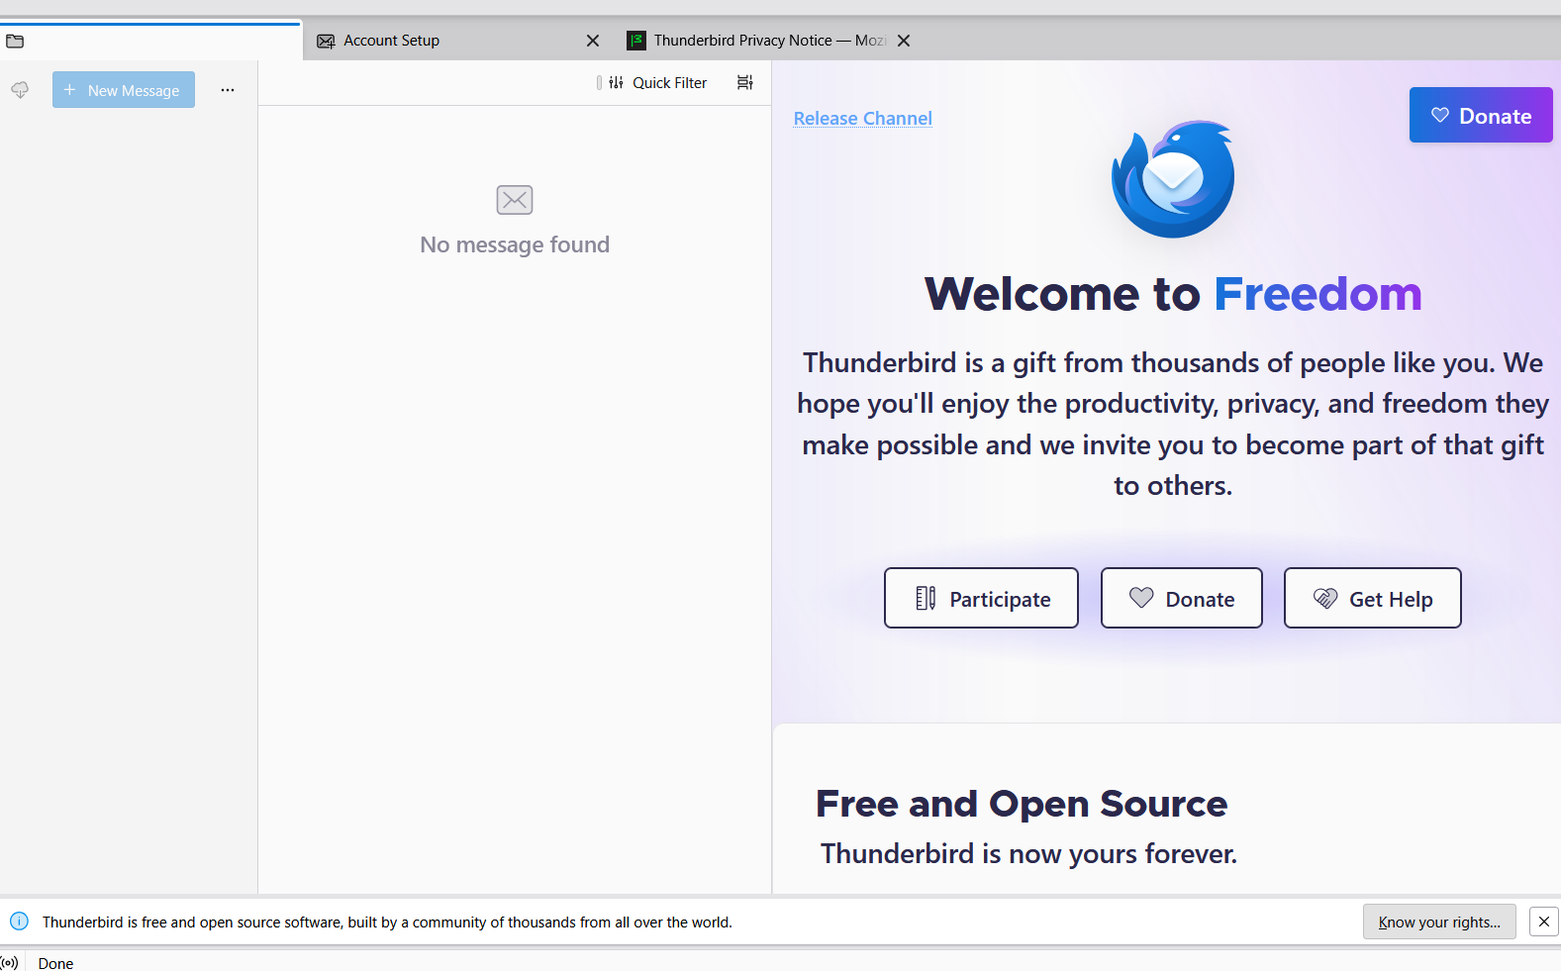This screenshot has width=1561, height=971.
Task: Click the 'Free and Open Source' heading
Action: pyautogui.click(x=1022, y=804)
